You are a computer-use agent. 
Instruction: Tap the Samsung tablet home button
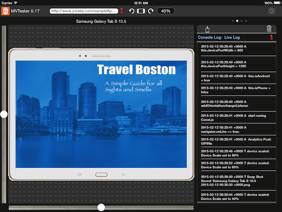click(101, 174)
